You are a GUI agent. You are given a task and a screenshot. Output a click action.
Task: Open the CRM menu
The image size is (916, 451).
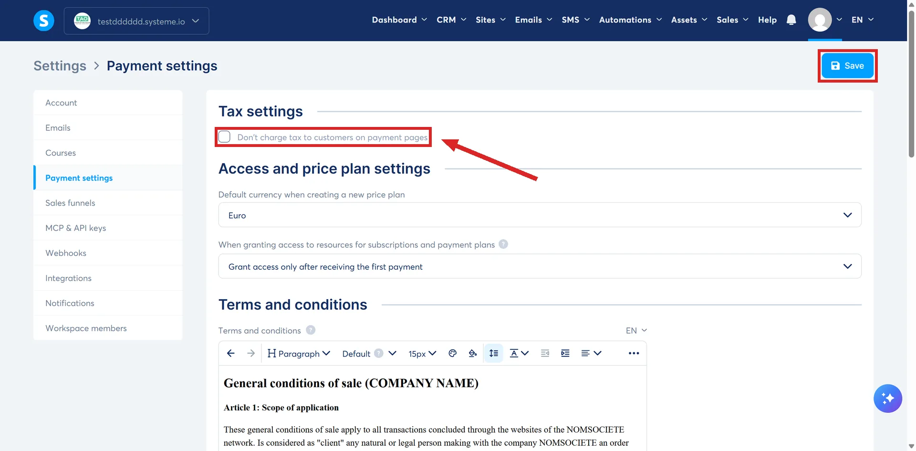451,20
